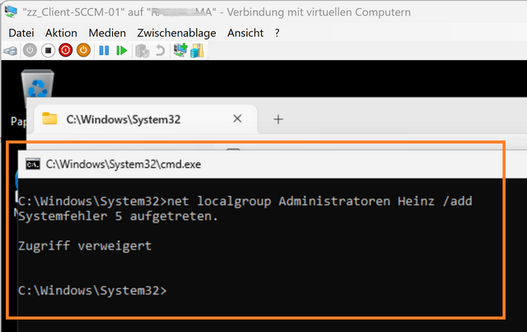Create a checkpoint with the checkpoint icon
The width and height of the screenshot is (527, 332).
142,51
